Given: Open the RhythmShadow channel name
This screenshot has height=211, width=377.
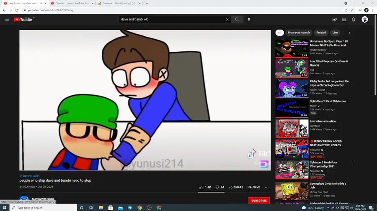Looking at the screenshot, I should 318,50.
